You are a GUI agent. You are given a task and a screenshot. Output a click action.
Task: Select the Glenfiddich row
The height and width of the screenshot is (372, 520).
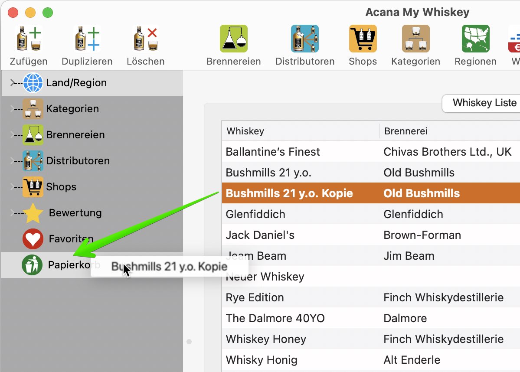click(371, 214)
